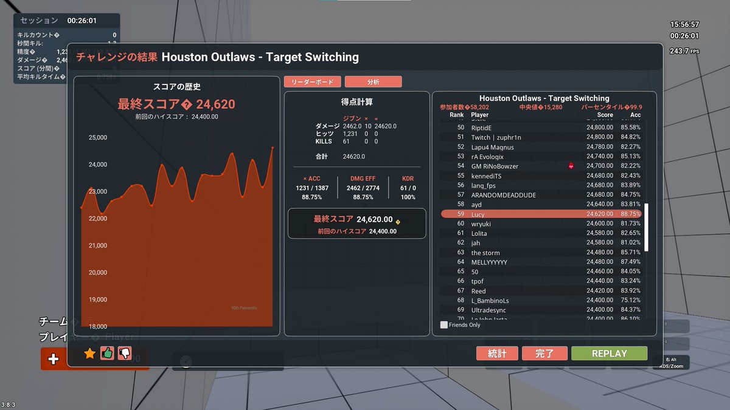Viewport: 730px width, 410px height.
Task: Click the DMG EFF 2462 / 2774 value
Action: [364, 188]
